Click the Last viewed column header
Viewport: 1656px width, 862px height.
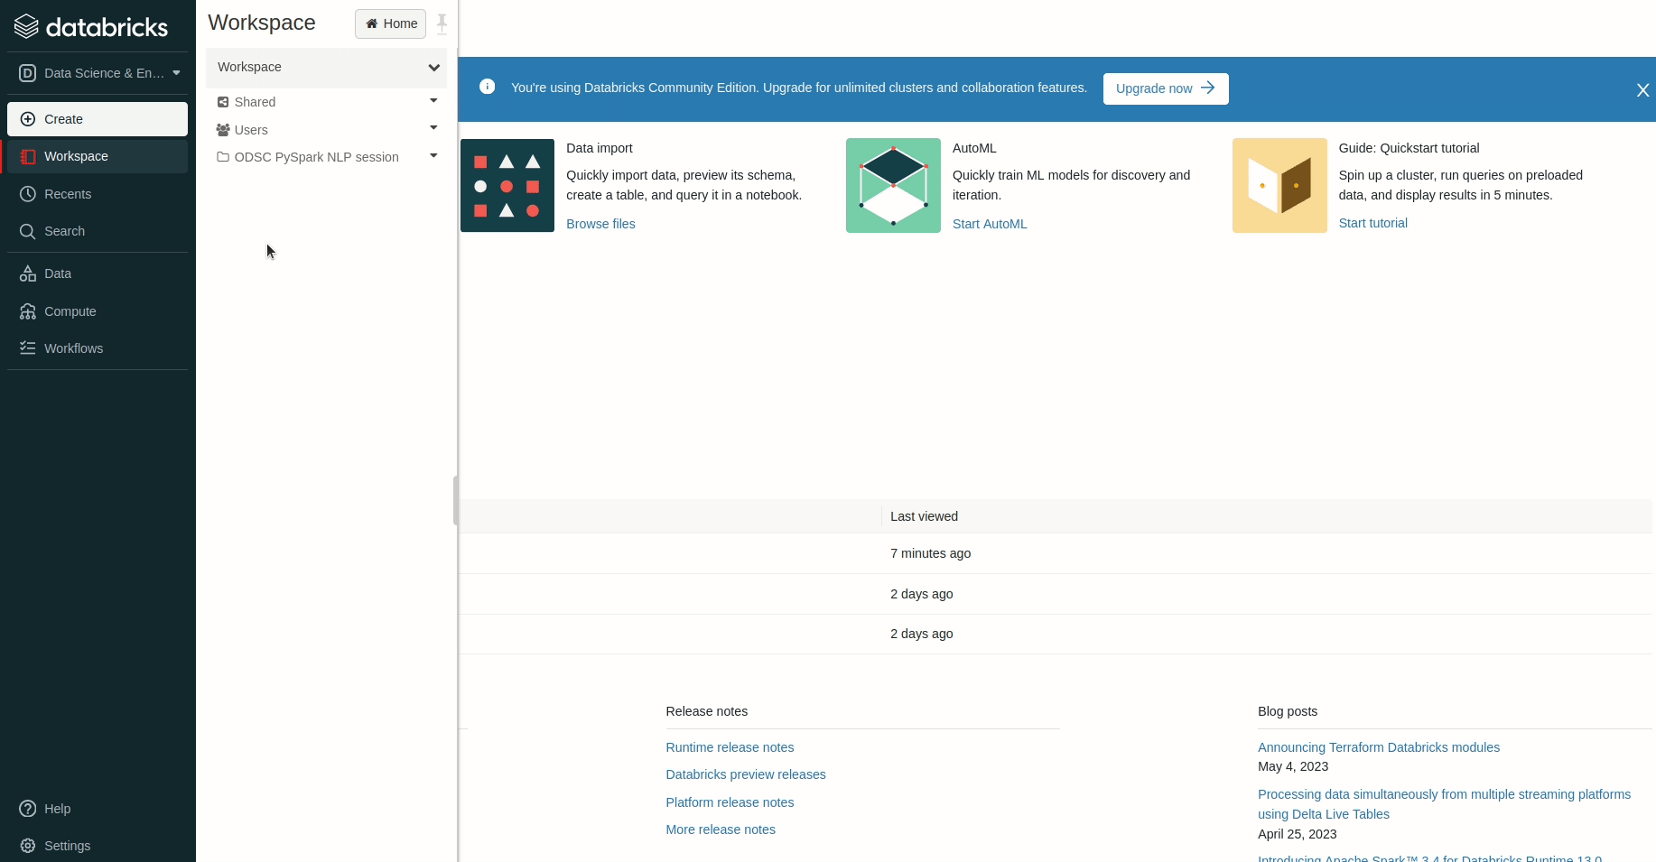tap(924, 516)
